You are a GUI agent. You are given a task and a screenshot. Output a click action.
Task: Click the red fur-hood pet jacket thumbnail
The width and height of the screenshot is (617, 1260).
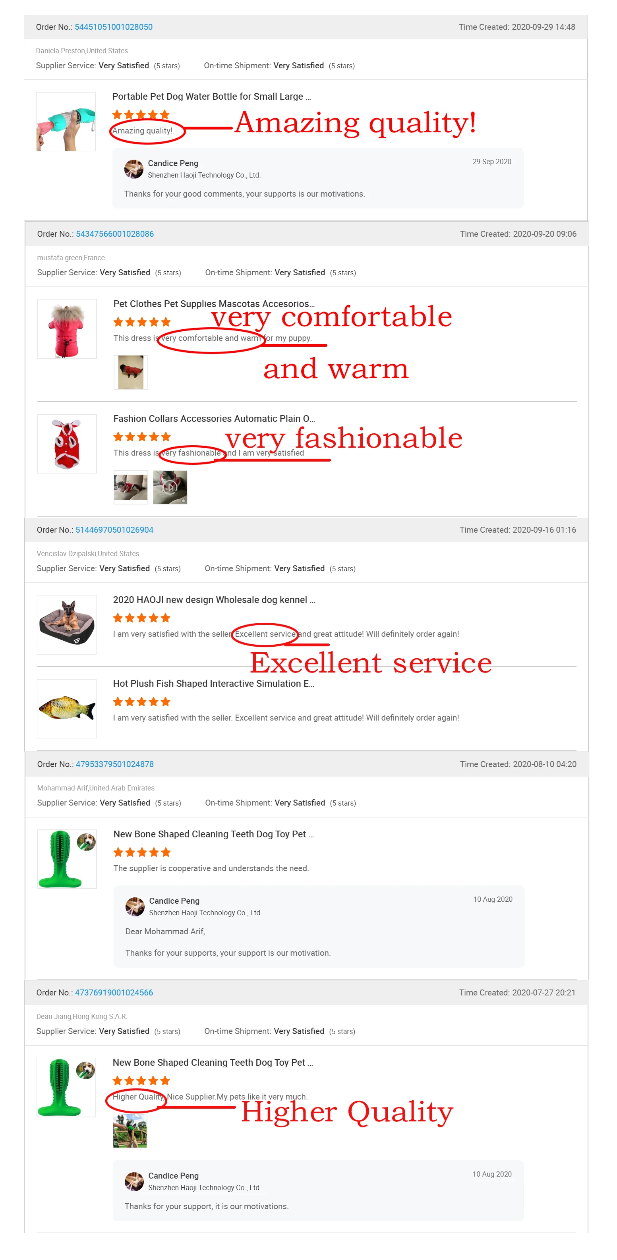coord(67,329)
